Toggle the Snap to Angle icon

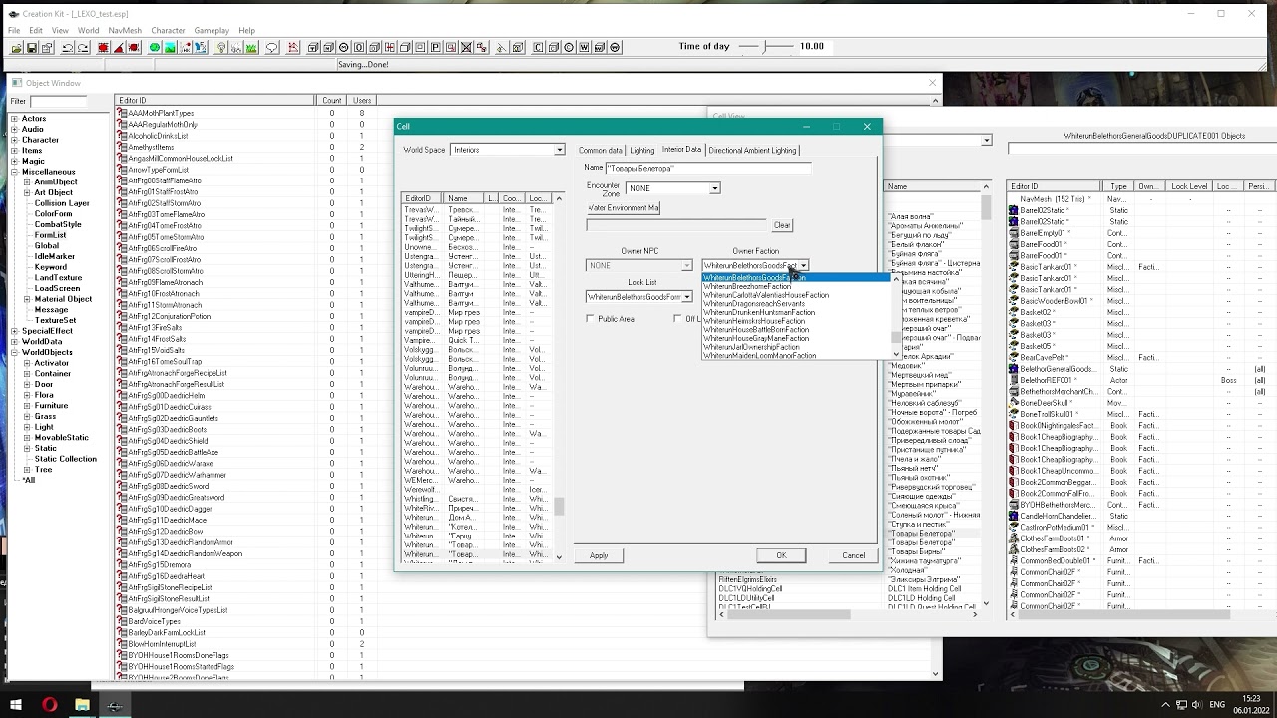[119, 47]
